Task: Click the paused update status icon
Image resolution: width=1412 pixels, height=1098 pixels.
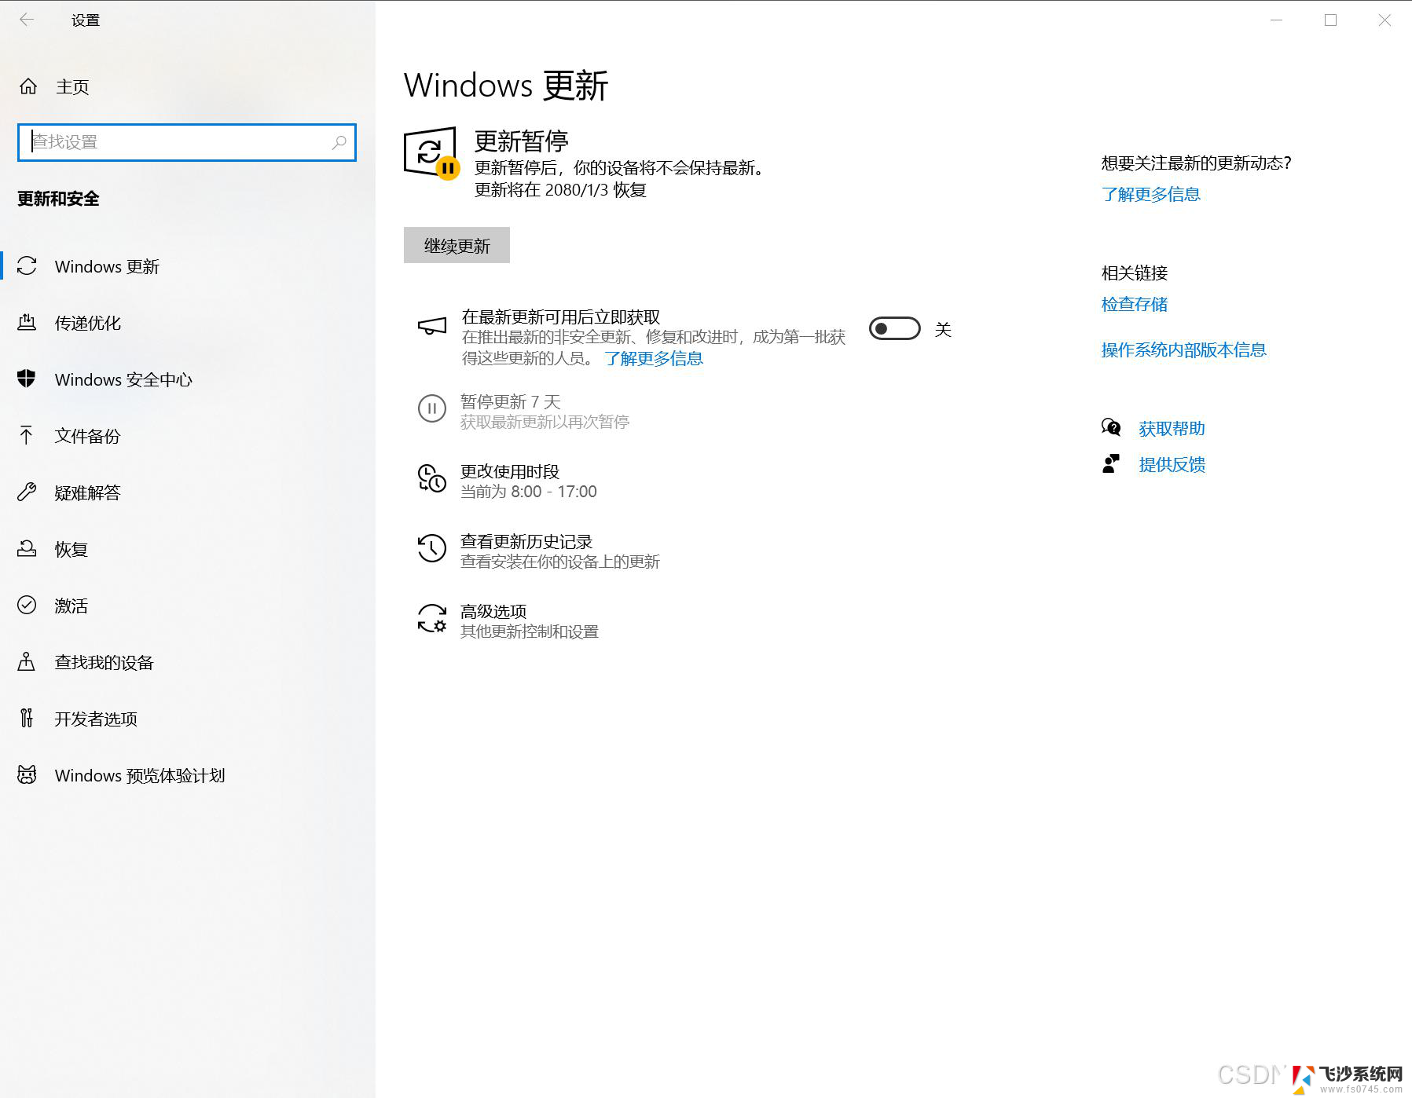Action: click(431, 154)
